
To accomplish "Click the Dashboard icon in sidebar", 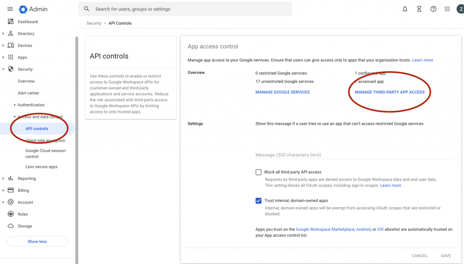I will click(x=11, y=21).
